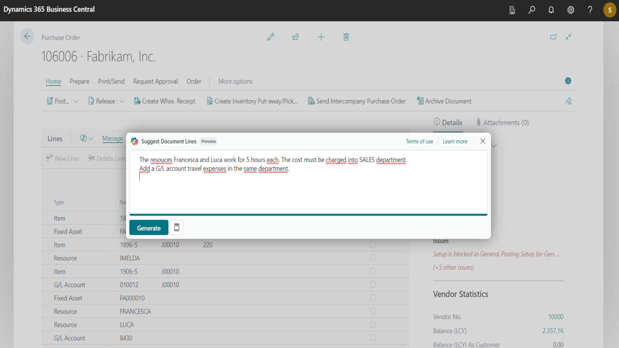
Task: Click Create Inventory Put-away/Pick
Action: (252, 101)
